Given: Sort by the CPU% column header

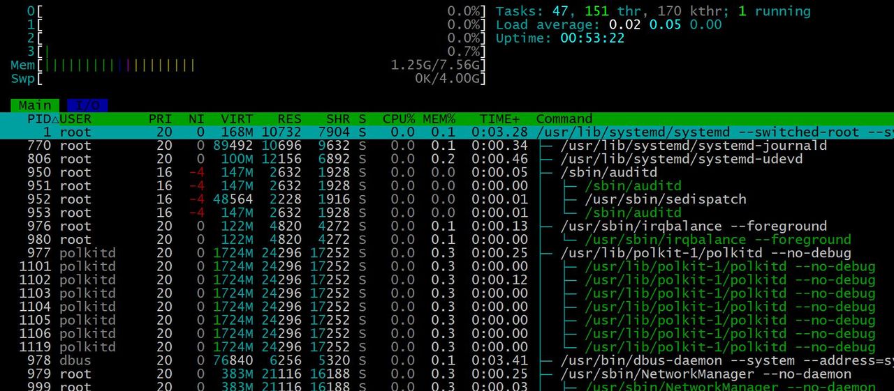Looking at the screenshot, I should 399,118.
